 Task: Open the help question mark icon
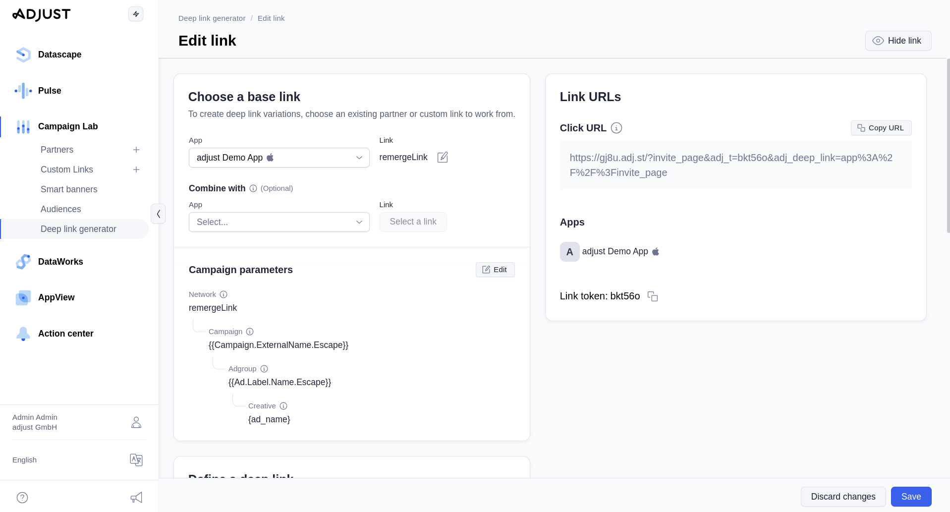(x=22, y=498)
